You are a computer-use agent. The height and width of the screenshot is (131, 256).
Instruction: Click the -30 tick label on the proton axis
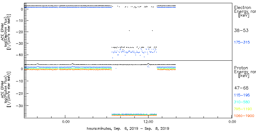coord(20,105)
